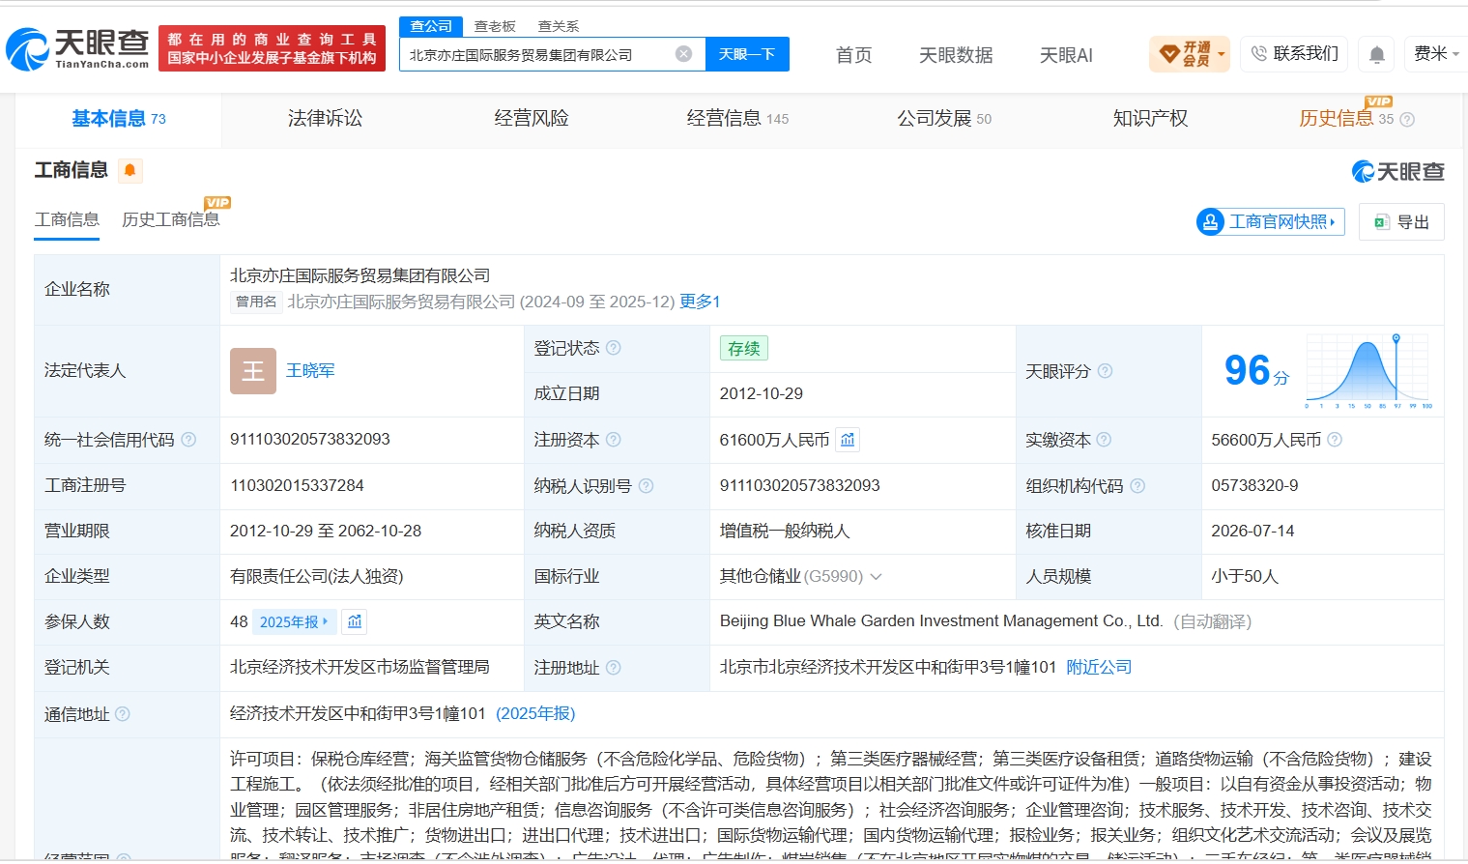The height and width of the screenshot is (864, 1468).
Task: Clear the search box text
Action: 683,54
